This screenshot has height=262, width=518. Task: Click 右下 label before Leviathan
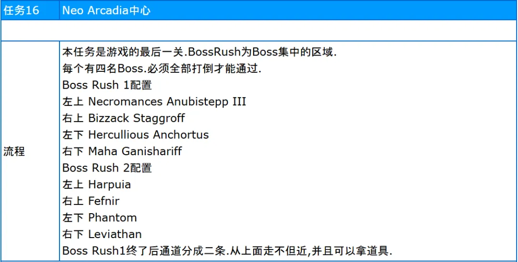click(73, 234)
